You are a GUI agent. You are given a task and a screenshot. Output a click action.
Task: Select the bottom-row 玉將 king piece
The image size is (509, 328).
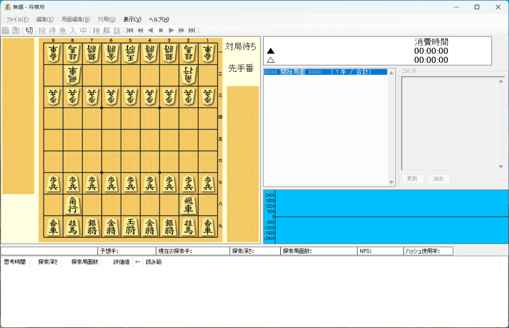pos(131,226)
